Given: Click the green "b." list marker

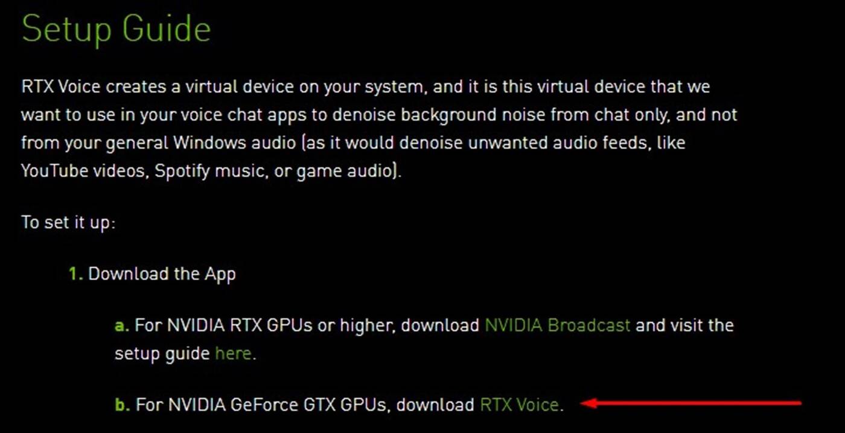Looking at the screenshot, I should tap(123, 404).
